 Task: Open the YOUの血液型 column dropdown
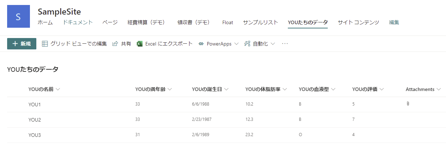(333, 89)
